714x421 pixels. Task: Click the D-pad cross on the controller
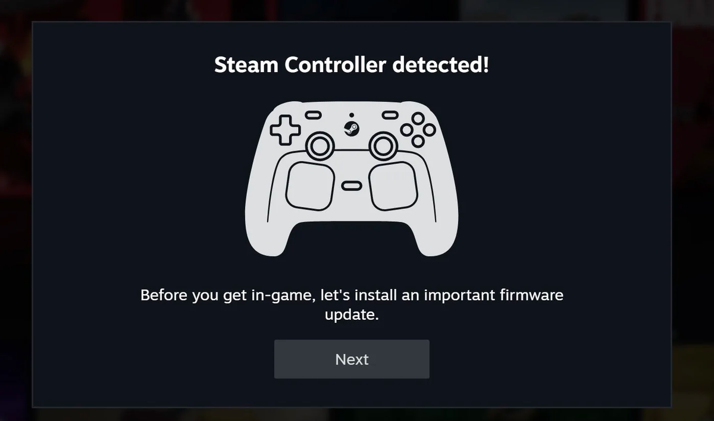click(x=286, y=130)
